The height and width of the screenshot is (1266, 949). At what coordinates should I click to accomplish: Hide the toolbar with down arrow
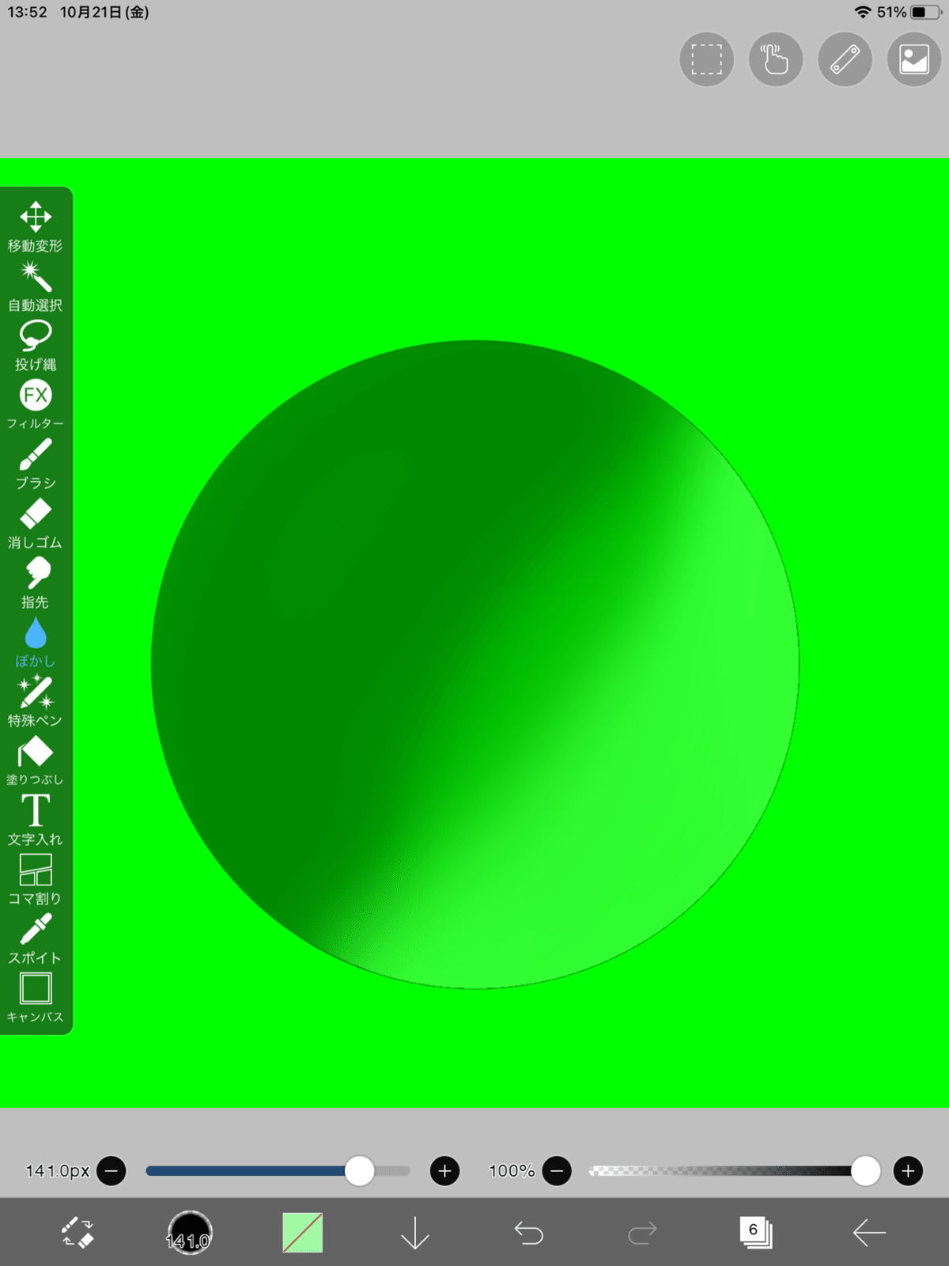pyautogui.click(x=415, y=1233)
